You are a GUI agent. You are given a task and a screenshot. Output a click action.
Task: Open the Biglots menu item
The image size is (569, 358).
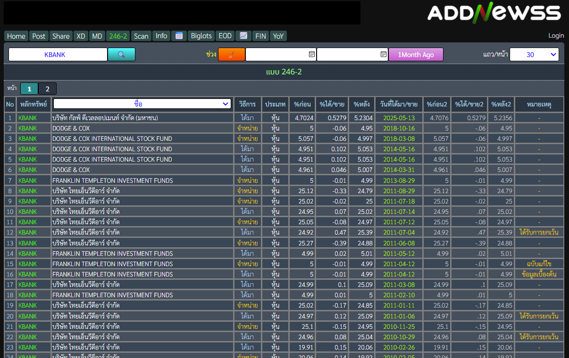pyautogui.click(x=201, y=36)
